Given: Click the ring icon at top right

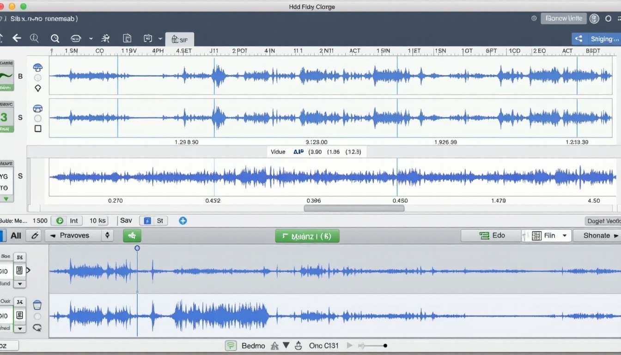Looking at the screenshot, I should 608,18.
